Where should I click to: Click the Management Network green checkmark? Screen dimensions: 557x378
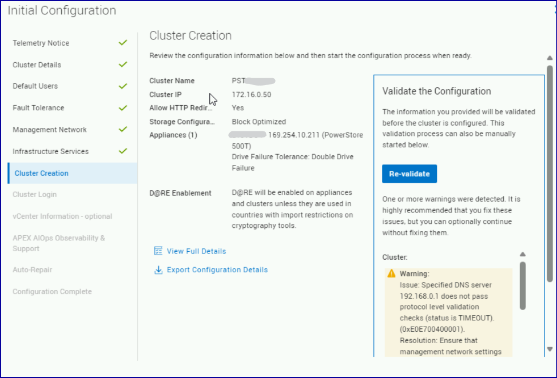(122, 129)
